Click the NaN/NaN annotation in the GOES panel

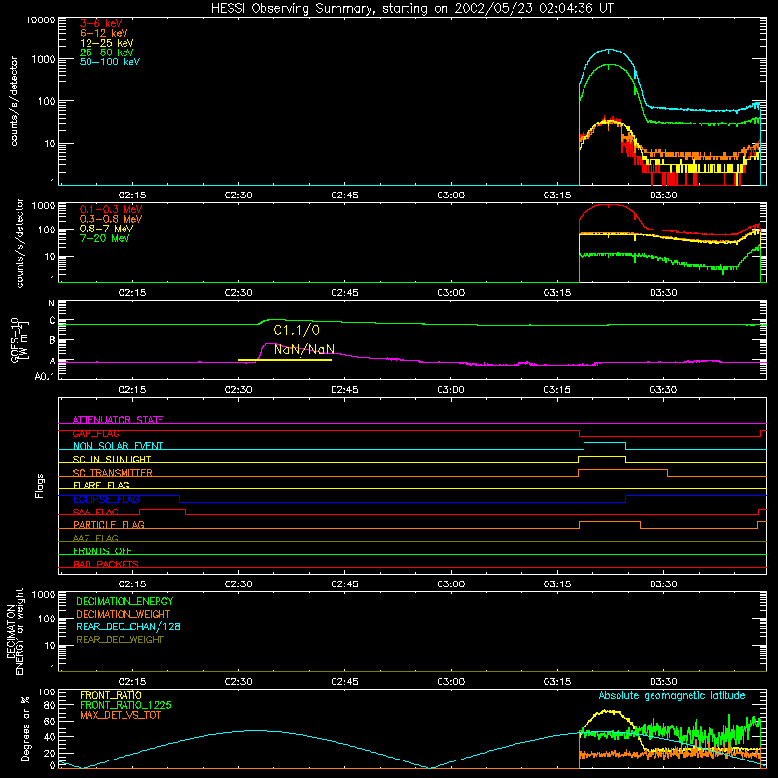[304, 349]
